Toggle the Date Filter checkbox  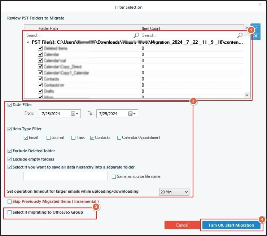point(9,105)
